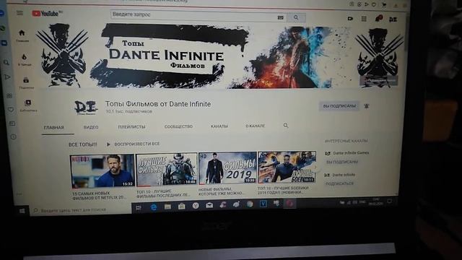Select the ГЛАВНАЯ tab
Viewport: 462px width, 260px height.
point(54,128)
